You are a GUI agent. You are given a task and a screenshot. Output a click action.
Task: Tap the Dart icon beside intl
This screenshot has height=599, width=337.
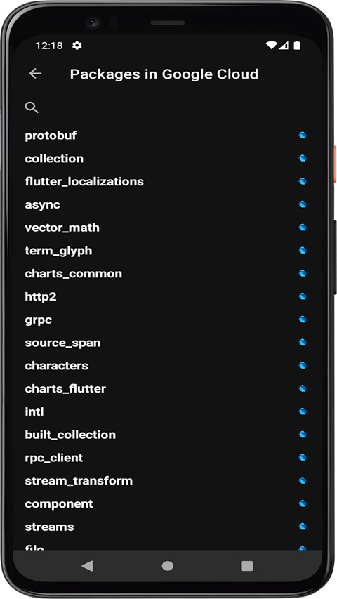[x=302, y=412]
